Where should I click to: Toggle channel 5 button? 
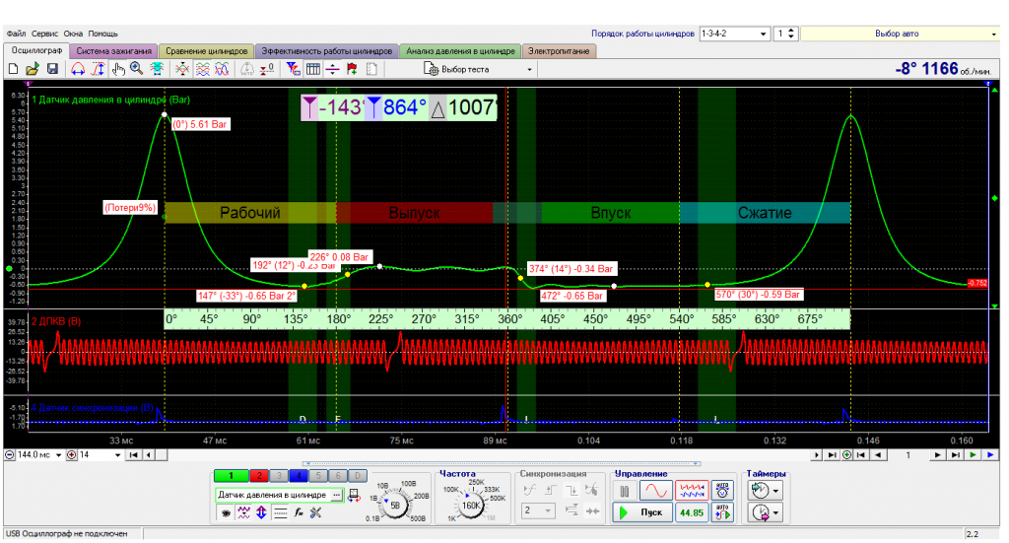[318, 476]
